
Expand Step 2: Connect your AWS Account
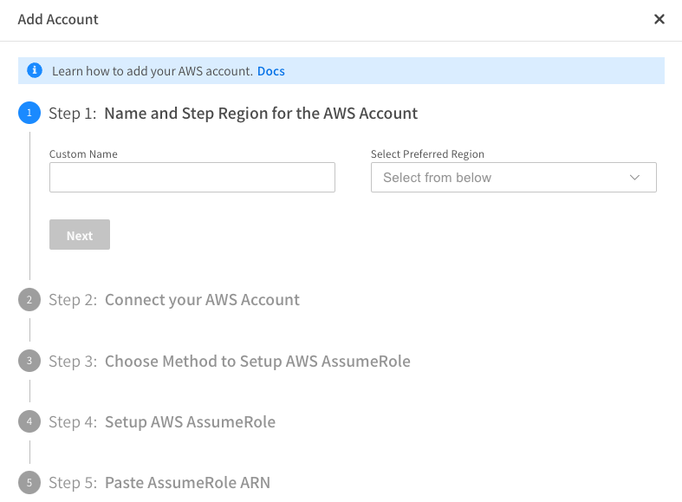[202, 300]
